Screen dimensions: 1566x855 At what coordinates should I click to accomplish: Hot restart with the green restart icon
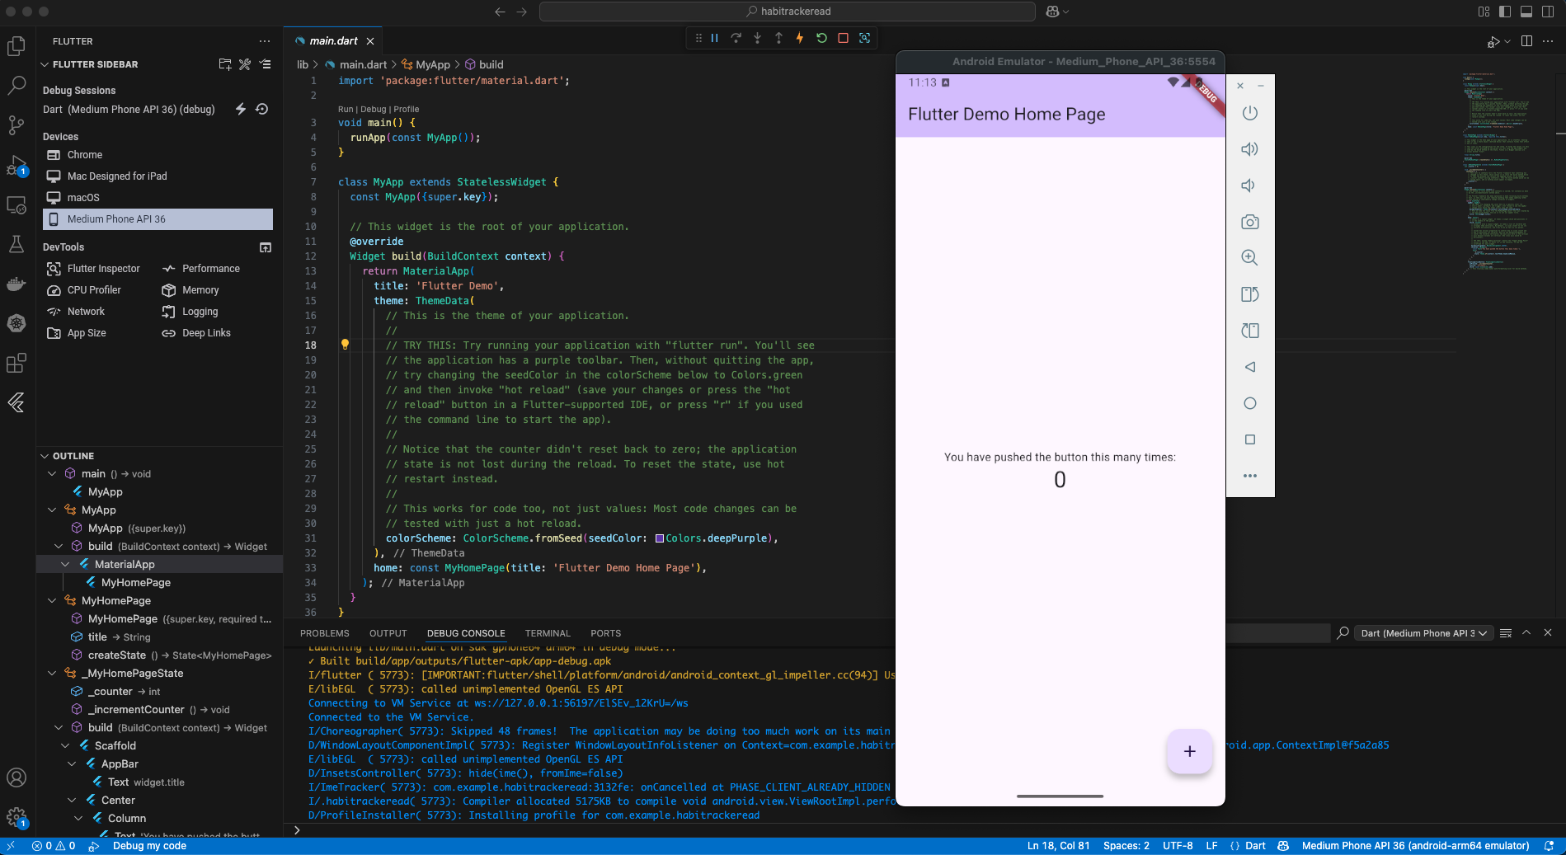click(x=820, y=38)
